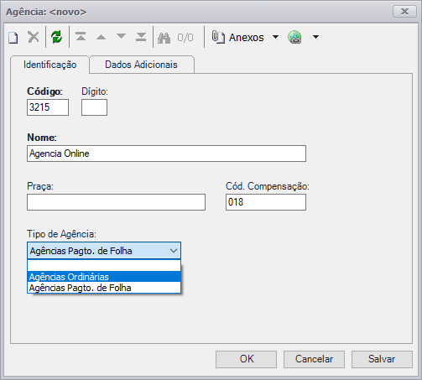Choose Agências Pagto. de Folha from the list
Image resolution: width=422 pixels, height=380 pixels.
click(104, 288)
